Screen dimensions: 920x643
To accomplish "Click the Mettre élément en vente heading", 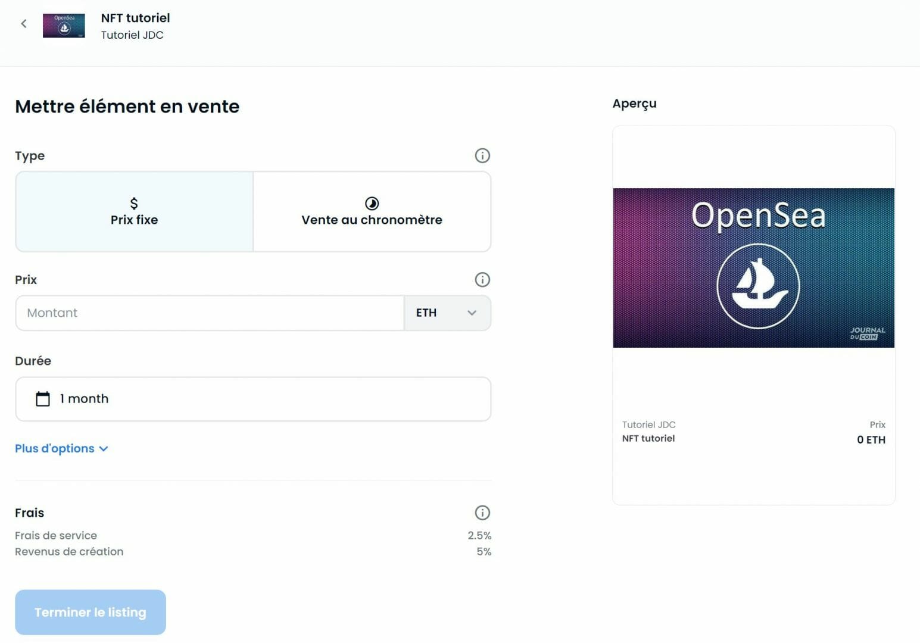I will 127,106.
